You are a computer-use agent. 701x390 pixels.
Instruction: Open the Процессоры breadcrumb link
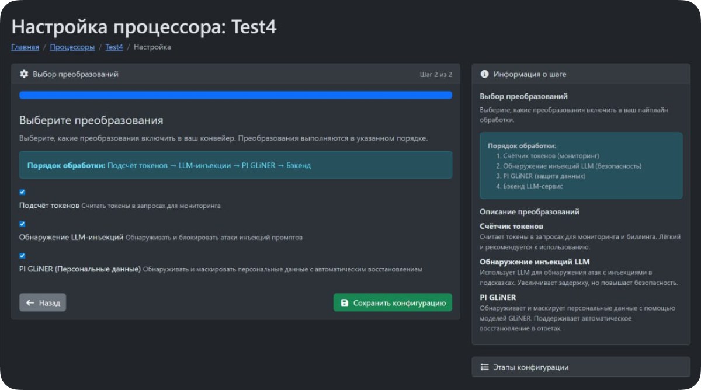[x=72, y=47]
